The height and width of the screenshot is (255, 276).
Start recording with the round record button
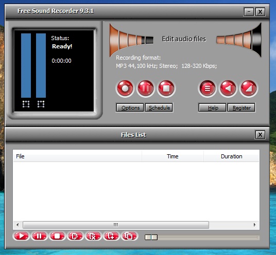point(125,88)
